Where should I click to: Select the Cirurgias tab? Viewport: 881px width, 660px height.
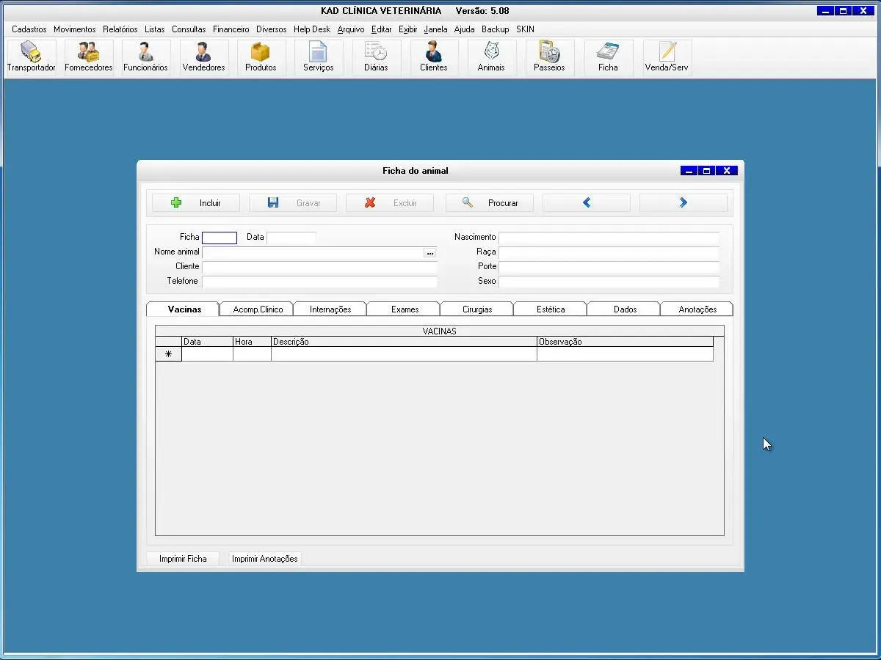(477, 309)
